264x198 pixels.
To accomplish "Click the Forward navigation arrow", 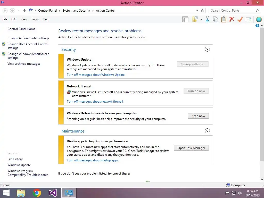I will (12, 11).
